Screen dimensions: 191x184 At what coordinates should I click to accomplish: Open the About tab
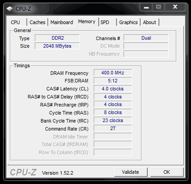[149, 22]
